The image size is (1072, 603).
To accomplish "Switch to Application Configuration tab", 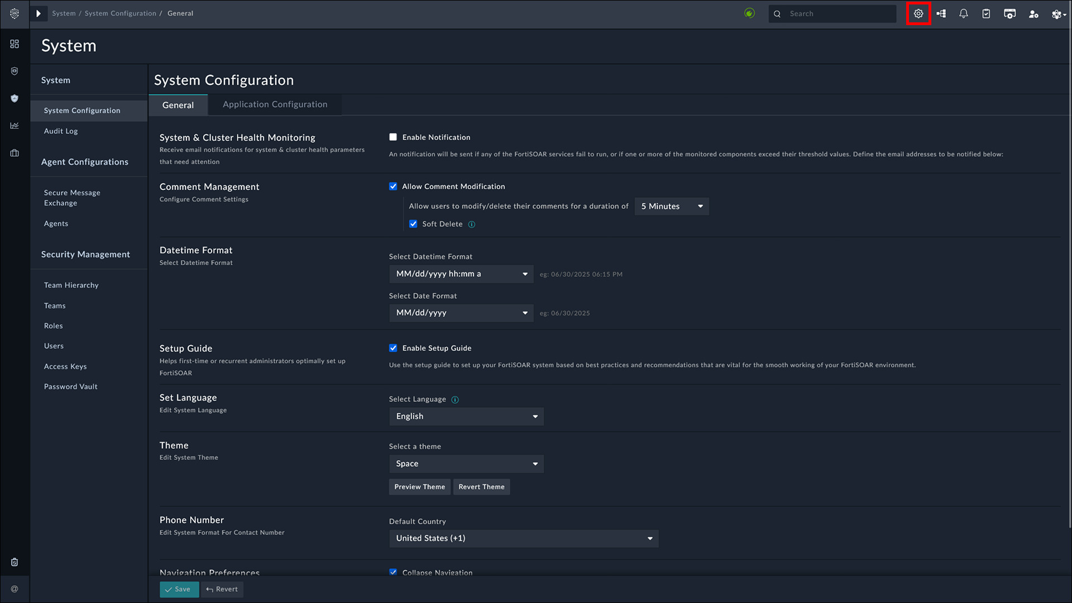I will tap(275, 104).
